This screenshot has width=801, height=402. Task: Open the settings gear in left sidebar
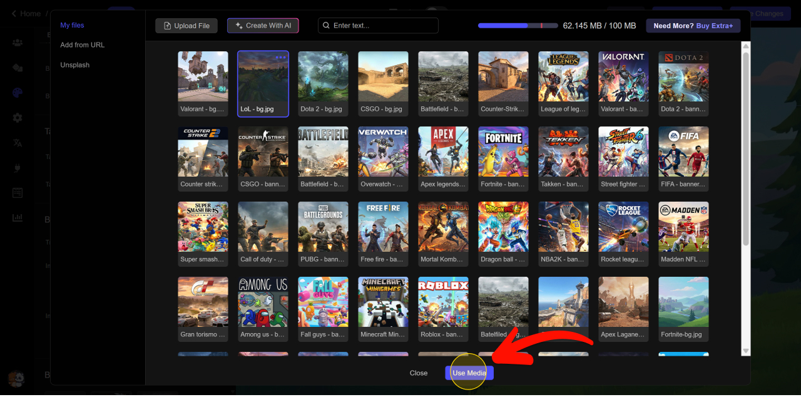tap(18, 118)
